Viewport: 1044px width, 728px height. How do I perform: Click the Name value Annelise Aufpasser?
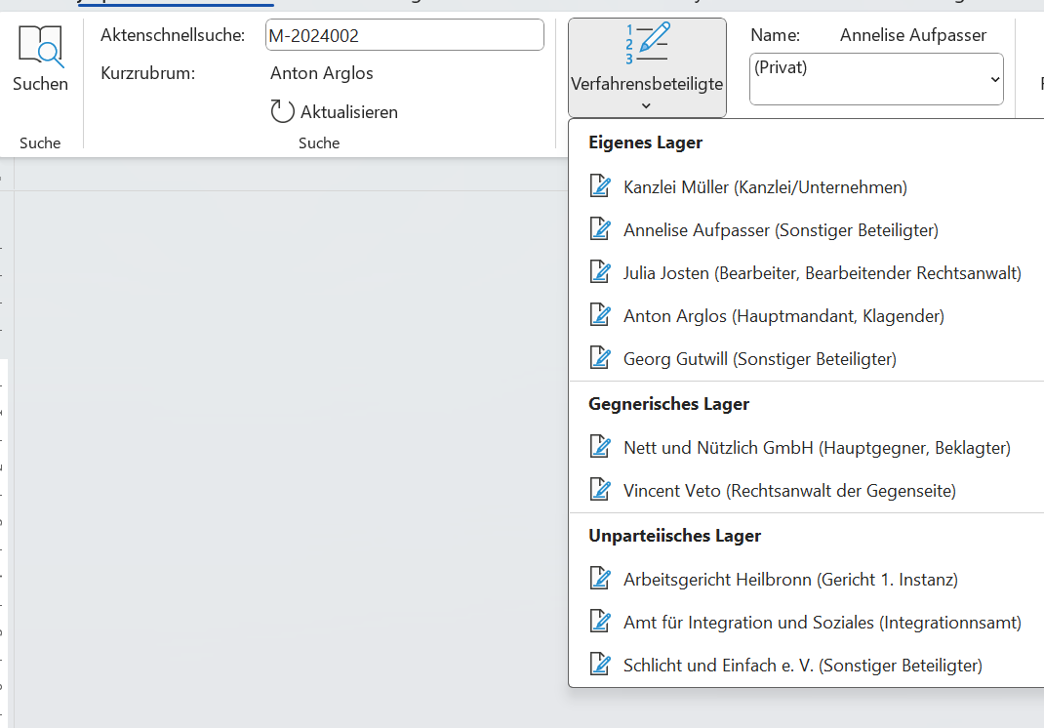pyautogui.click(x=912, y=35)
